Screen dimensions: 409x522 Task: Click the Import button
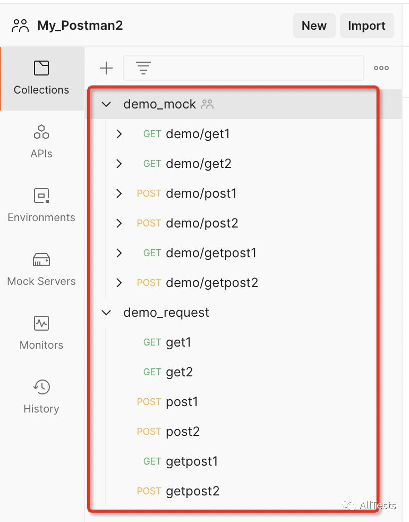tap(367, 26)
